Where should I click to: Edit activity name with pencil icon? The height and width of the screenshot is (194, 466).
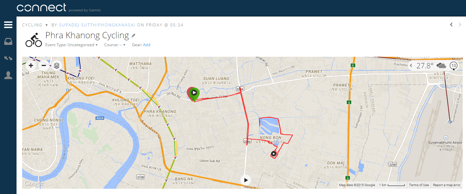(134, 35)
